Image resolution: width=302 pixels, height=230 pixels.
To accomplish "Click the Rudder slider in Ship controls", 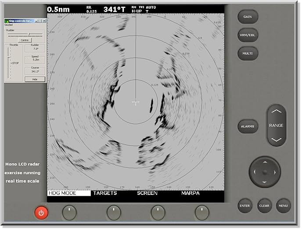I will tap(25, 35).
